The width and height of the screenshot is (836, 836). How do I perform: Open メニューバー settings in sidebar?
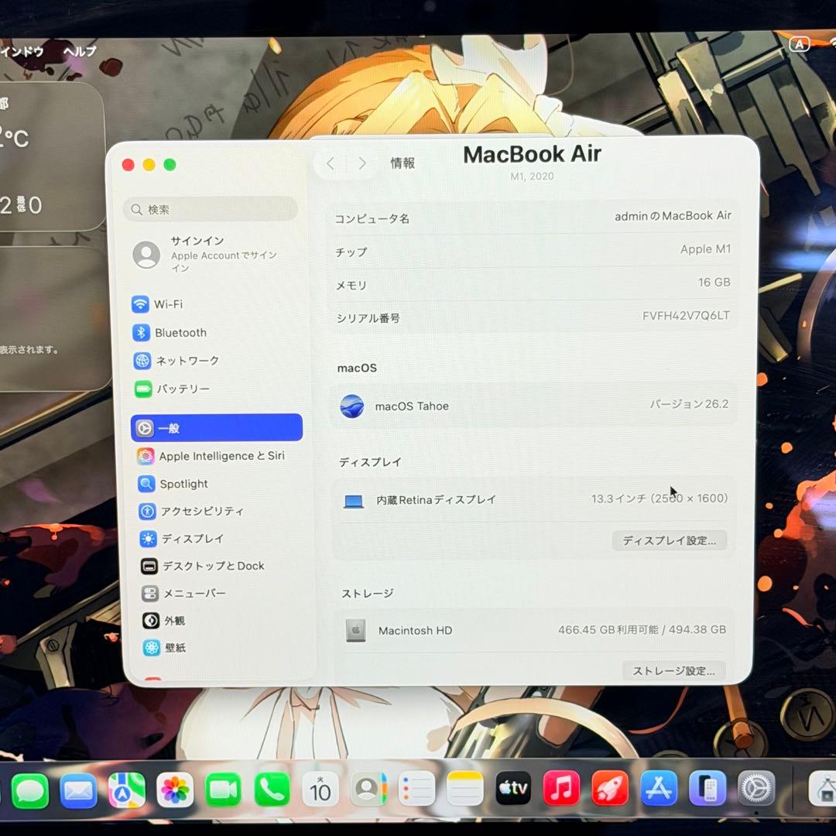tap(183, 594)
